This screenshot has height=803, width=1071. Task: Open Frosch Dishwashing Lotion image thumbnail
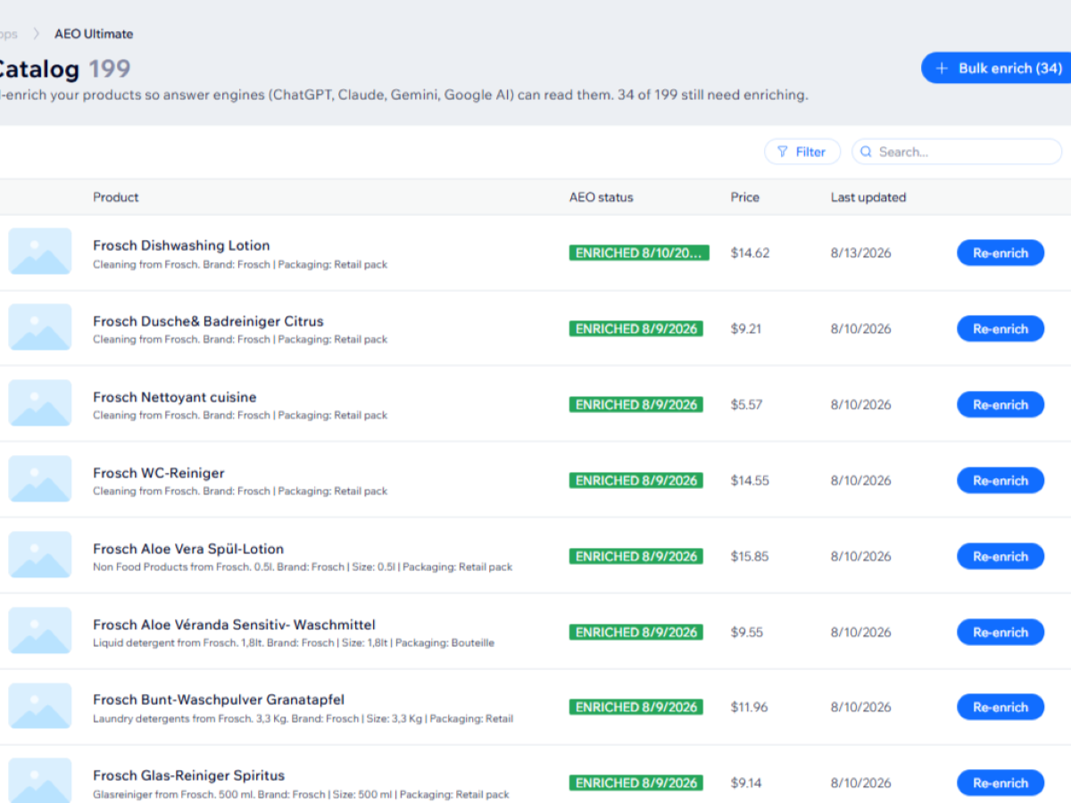(40, 252)
